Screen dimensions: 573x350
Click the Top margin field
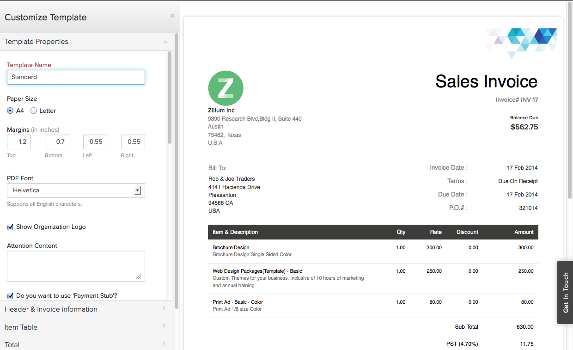(x=19, y=142)
